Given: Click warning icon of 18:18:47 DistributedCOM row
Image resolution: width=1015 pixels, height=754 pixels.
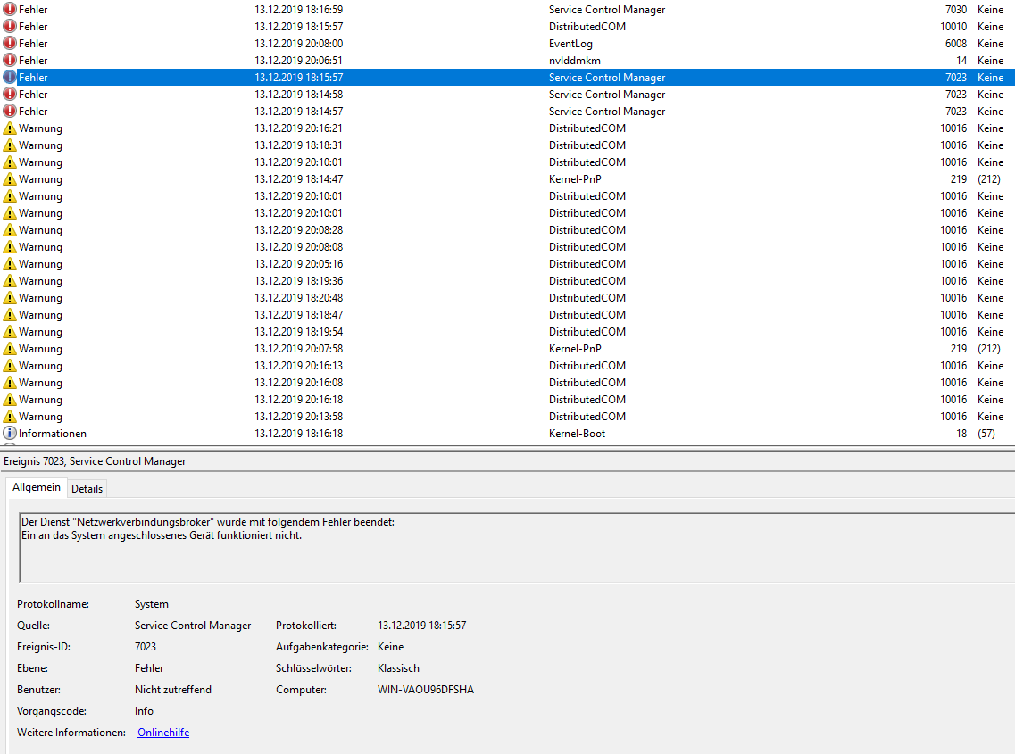Looking at the screenshot, I should pyautogui.click(x=10, y=315).
